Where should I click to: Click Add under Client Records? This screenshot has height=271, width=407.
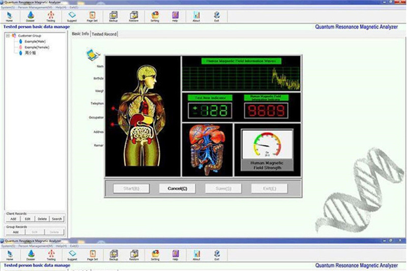click(x=13, y=219)
